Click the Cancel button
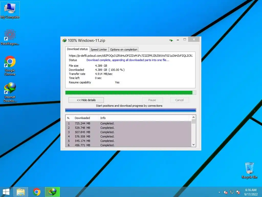Image resolution: width=262 pixels, height=197 pixels. tap(180, 100)
